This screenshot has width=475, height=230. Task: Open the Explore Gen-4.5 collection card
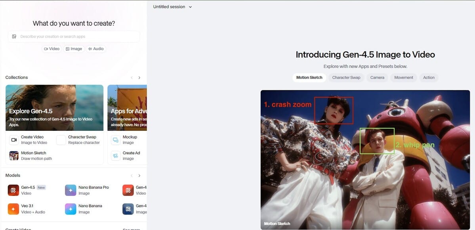click(55, 108)
